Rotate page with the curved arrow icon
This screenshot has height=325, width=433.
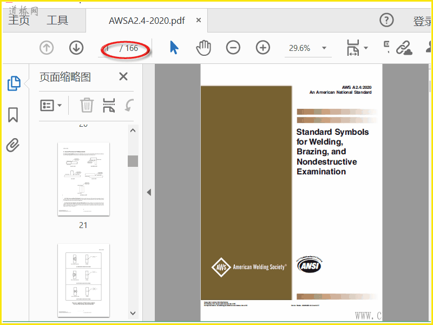[129, 105]
